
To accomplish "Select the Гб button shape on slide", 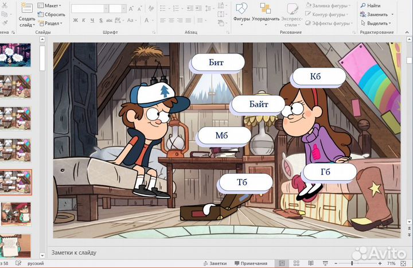I will (329, 172).
